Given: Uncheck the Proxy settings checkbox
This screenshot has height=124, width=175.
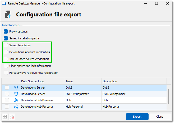Looking at the screenshot, I should coord(6,31).
